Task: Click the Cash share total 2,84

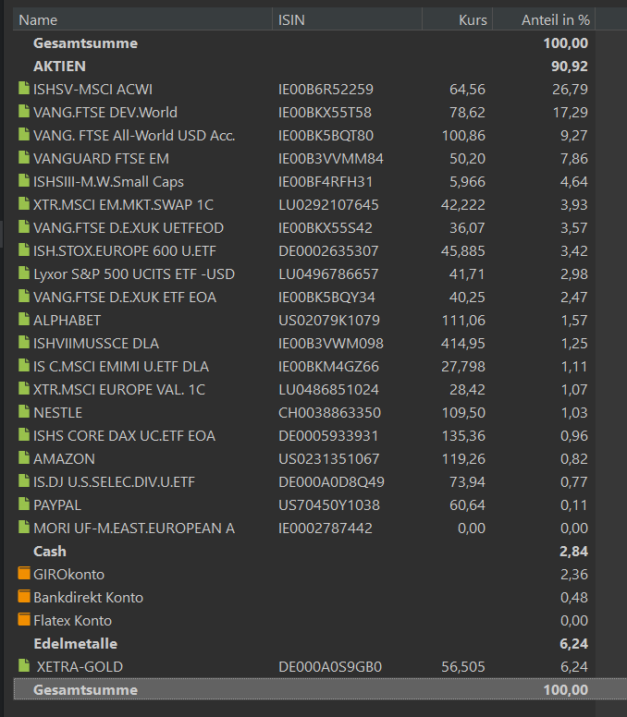Action: pos(573,552)
